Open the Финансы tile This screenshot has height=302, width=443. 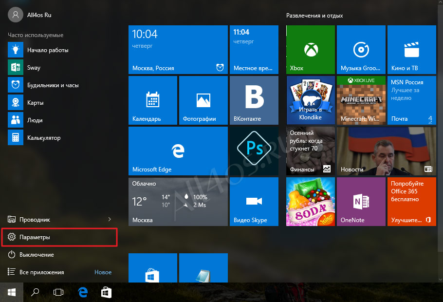(x=311, y=151)
